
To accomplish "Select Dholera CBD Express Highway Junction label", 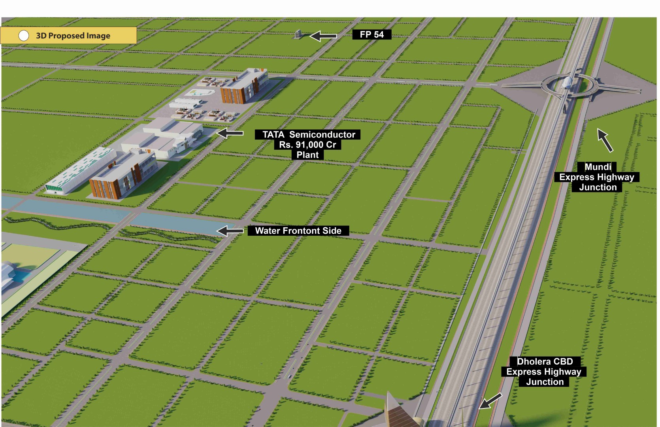I will pos(544,372).
